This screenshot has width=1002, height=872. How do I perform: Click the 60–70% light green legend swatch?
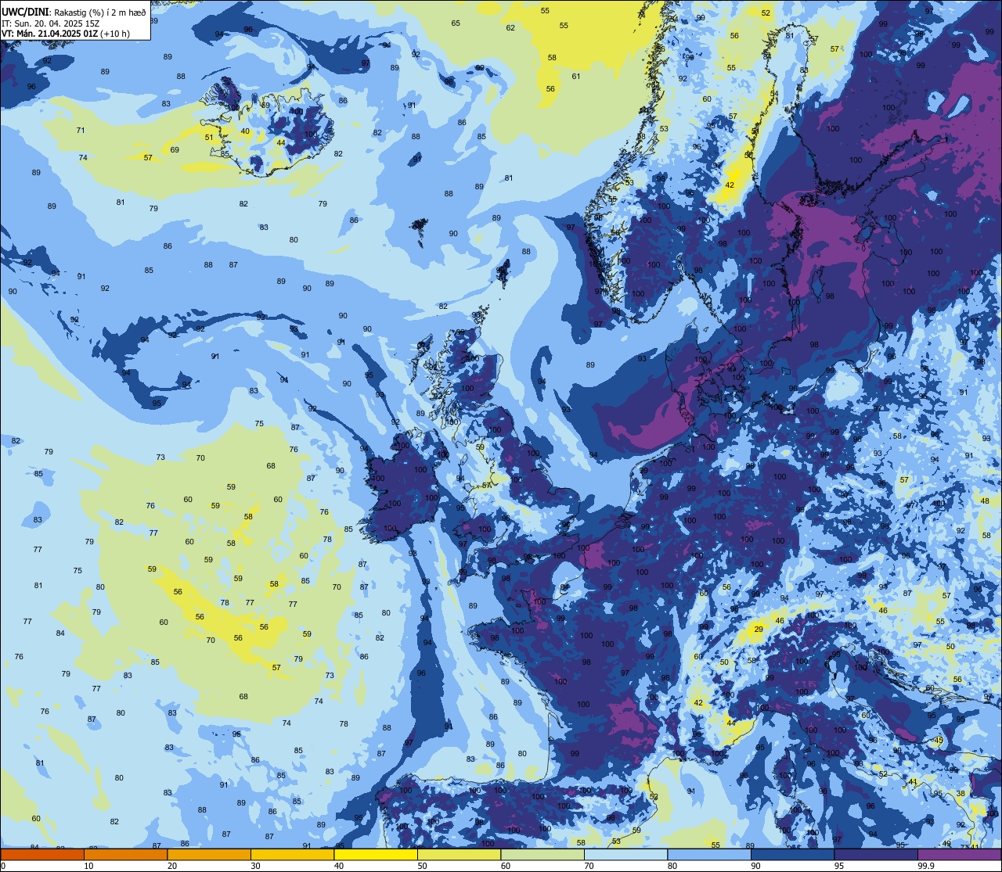pos(542,854)
